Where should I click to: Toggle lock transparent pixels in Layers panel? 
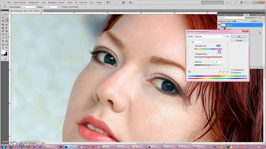click(x=227, y=21)
